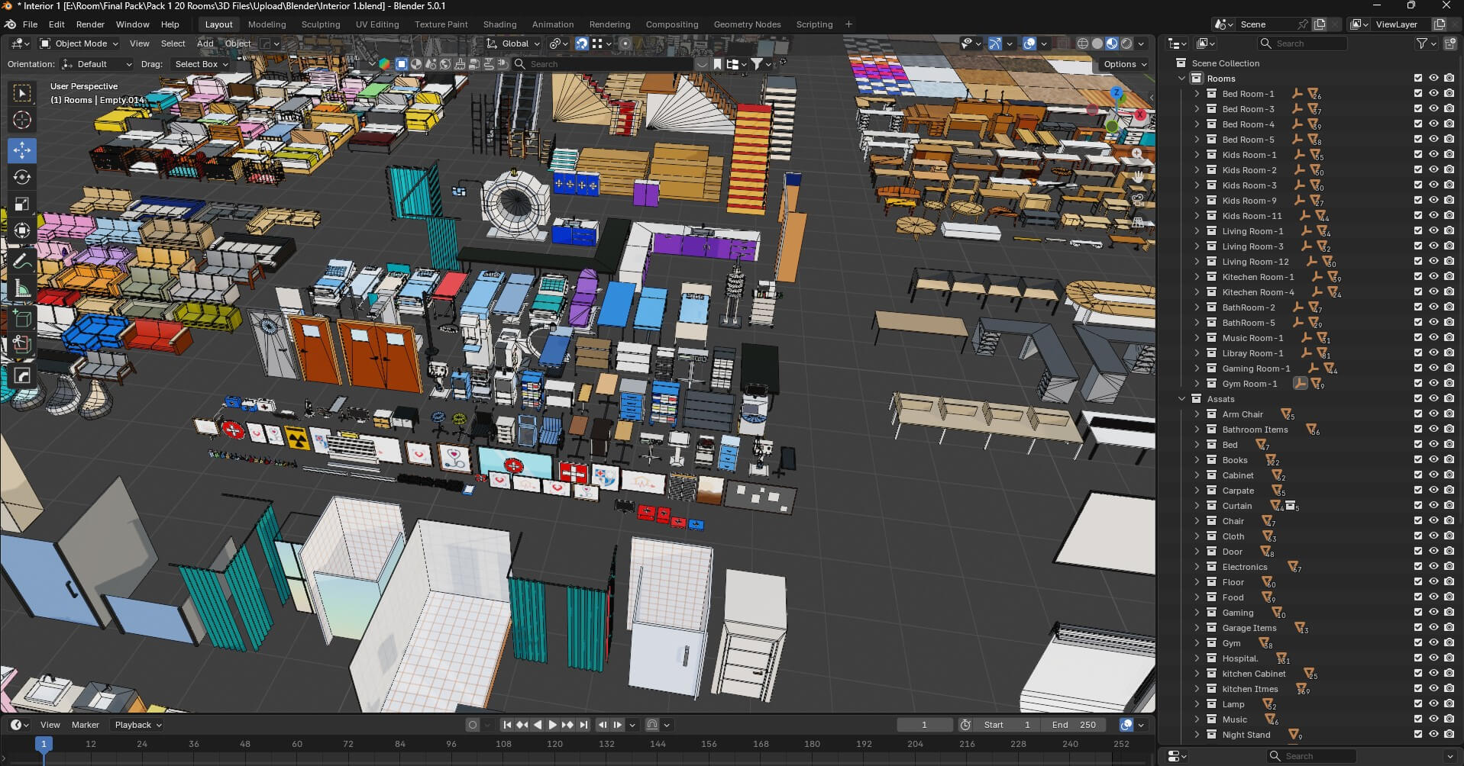Toggle eye visibility for Curtain collection
Screen dimensions: 1464x766
pyautogui.click(x=1433, y=506)
